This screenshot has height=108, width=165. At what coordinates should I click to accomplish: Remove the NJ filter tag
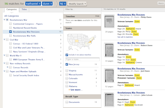[65, 4]
